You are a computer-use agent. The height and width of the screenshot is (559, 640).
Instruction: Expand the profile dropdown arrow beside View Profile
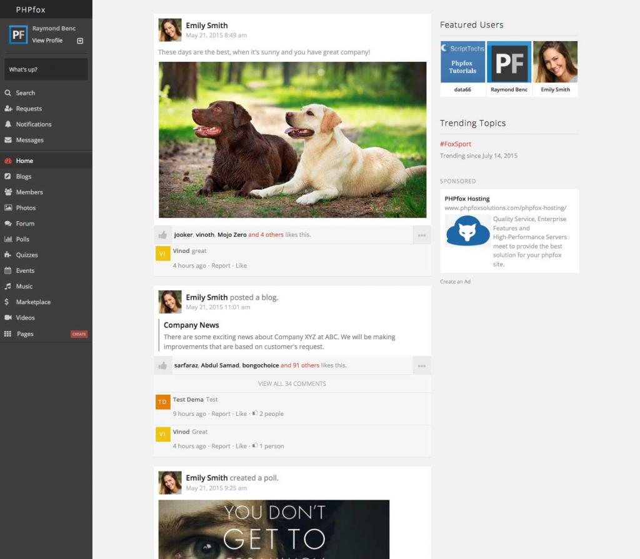click(80, 41)
